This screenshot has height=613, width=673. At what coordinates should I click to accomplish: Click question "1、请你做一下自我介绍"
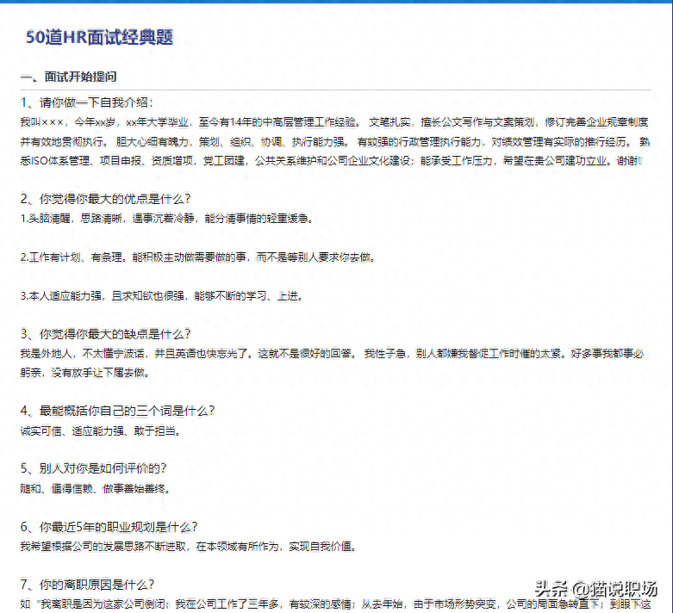pos(87,102)
